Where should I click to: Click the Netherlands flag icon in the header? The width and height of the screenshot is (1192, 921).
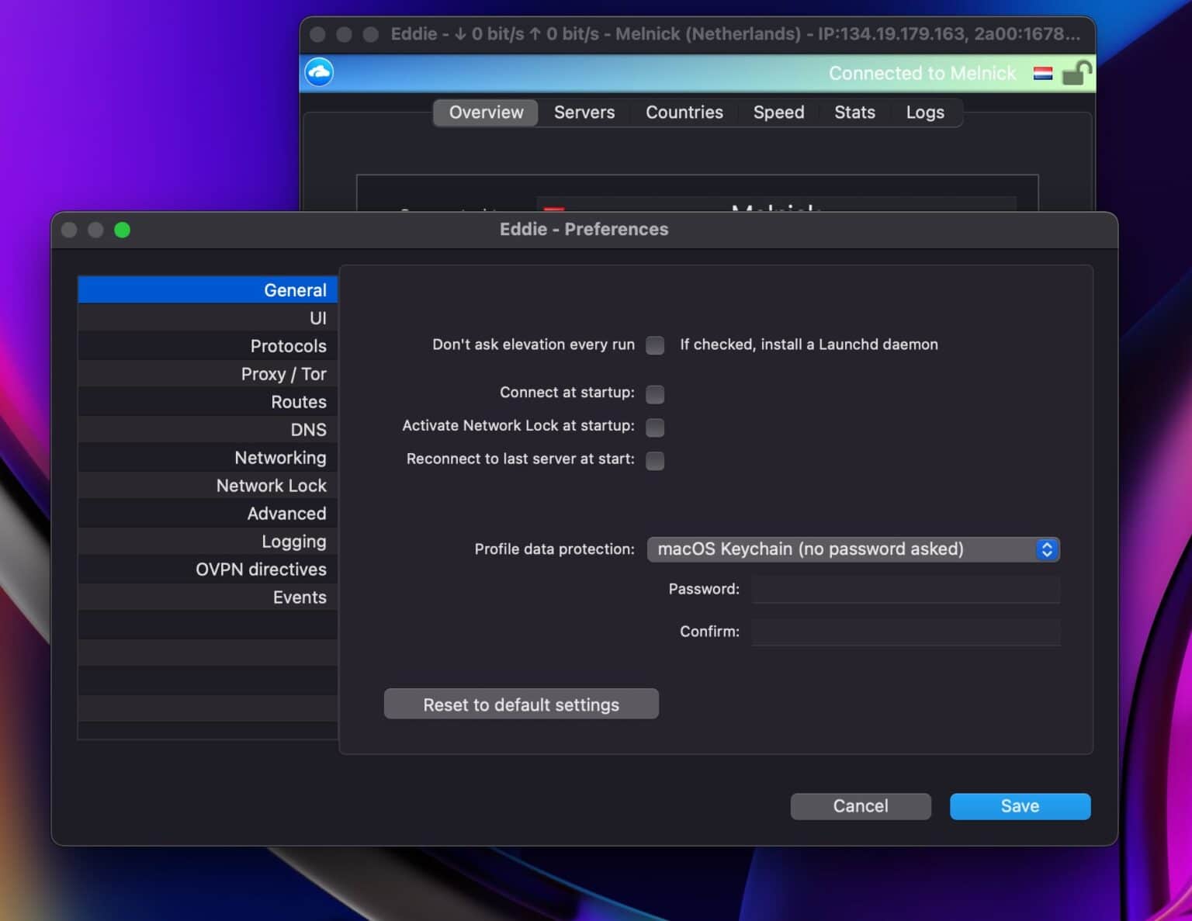point(1043,74)
